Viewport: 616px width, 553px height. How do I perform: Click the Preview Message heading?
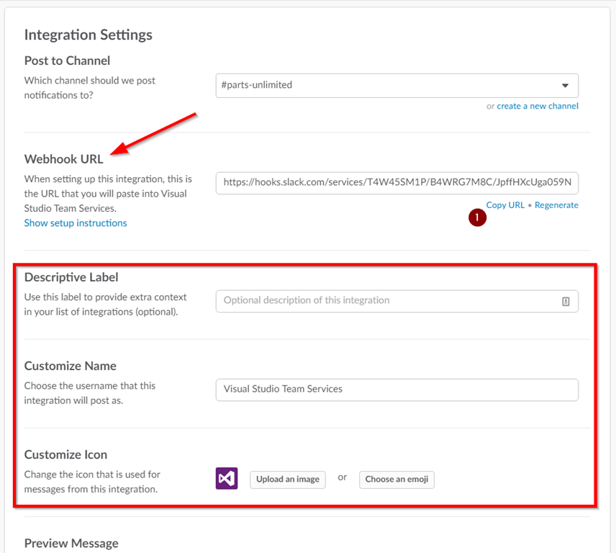(71, 543)
